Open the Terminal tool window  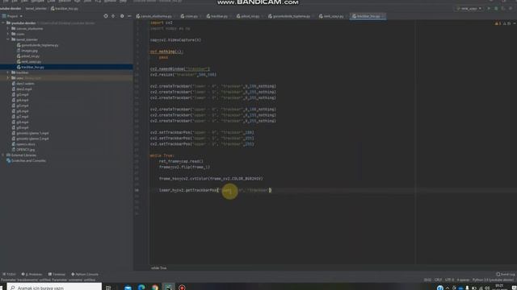[57, 274]
